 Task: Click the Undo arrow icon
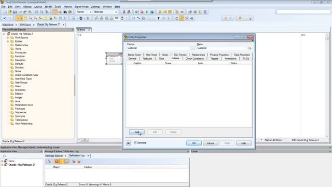pyautogui.click(x=5, y=18)
